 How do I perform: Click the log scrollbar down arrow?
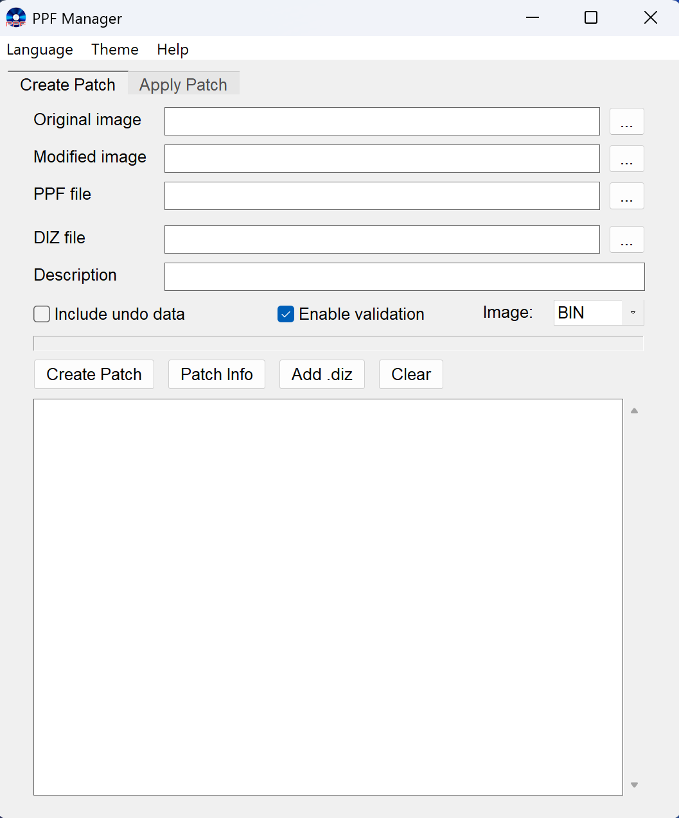(x=634, y=785)
